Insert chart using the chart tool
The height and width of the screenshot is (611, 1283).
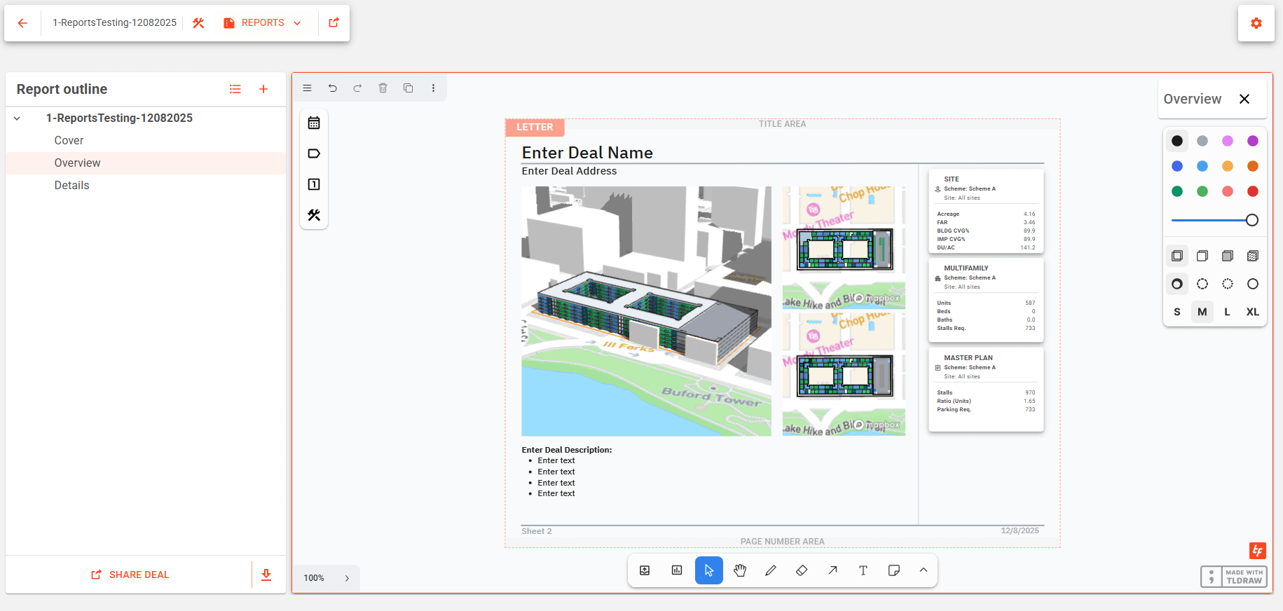coord(677,570)
